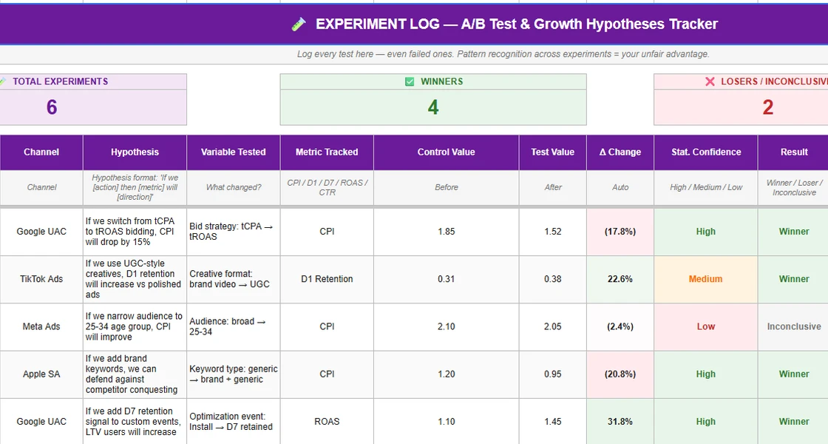
Task: Click the green checkmark icon beside WINNERS
Action: point(410,81)
